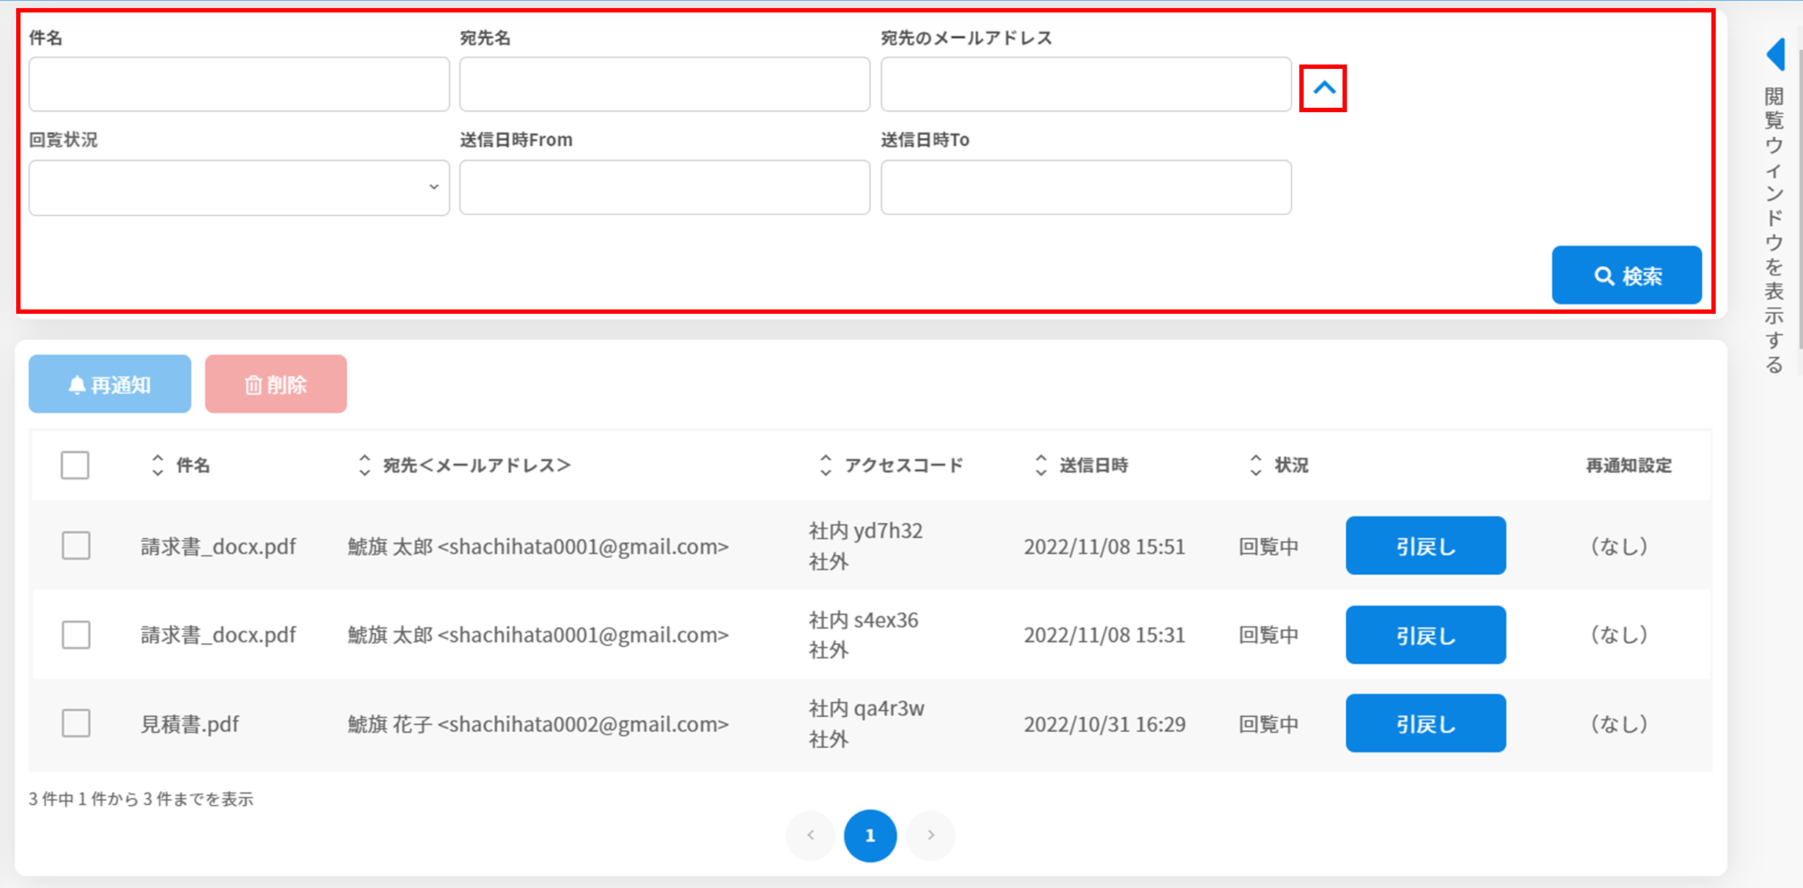Click 引戻し for the 見積書.pdf row
Screen dimensions: 1803x888
(1425, 723)
